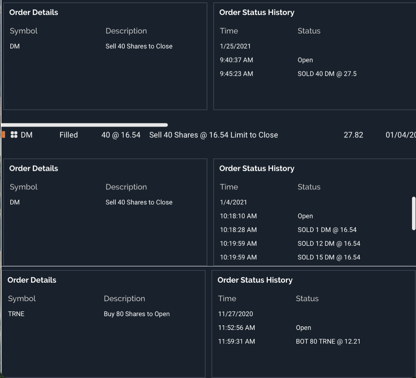Screen dimensions: 416x378
Task: Click the 1/25/2021 date in status history
Action: (235, 46)
